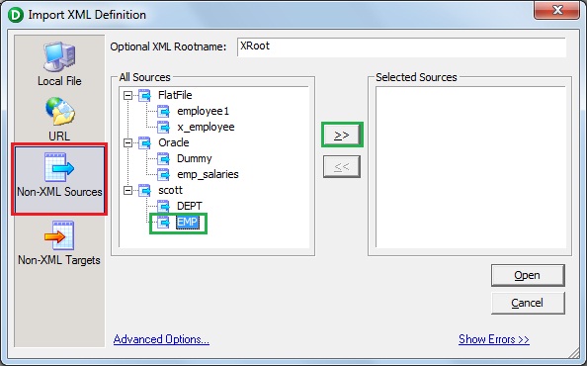This screenshot has width=587, height=366.
Task: Focus the Optional XML Rootname field
Action: click(x=401, y=46)
